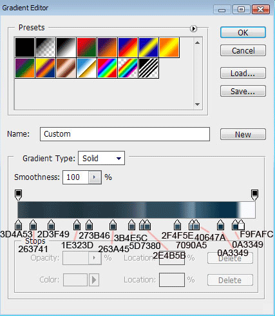Create a preset with the New button
Screen dimensions: 275x316
click(x=243, y=134)
